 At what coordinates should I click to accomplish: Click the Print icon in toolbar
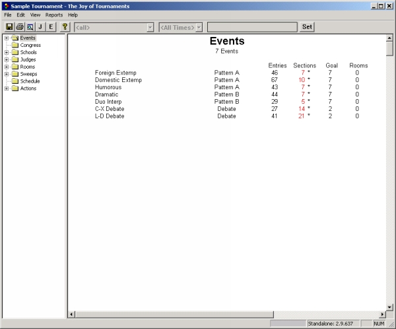point(20,27)
